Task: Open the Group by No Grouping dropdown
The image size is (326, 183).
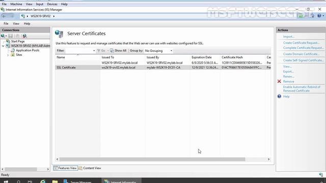Action: (x=159, y=51)
